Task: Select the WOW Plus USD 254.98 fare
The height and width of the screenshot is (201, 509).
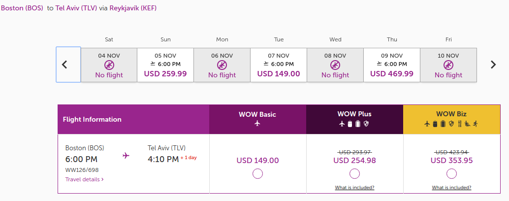Action: pos(354,173)
